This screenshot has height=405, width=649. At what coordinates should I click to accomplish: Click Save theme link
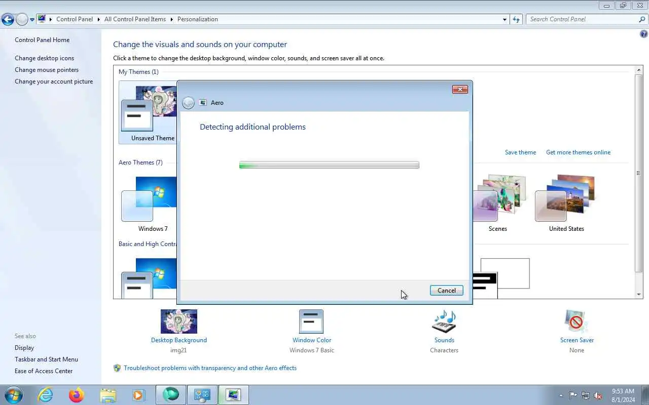pos(520,152)
